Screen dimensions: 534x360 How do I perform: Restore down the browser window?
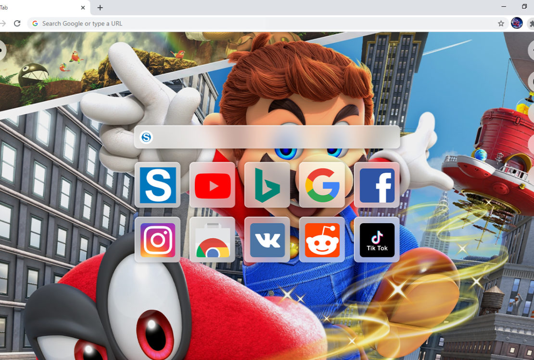(x=524, y=7)
